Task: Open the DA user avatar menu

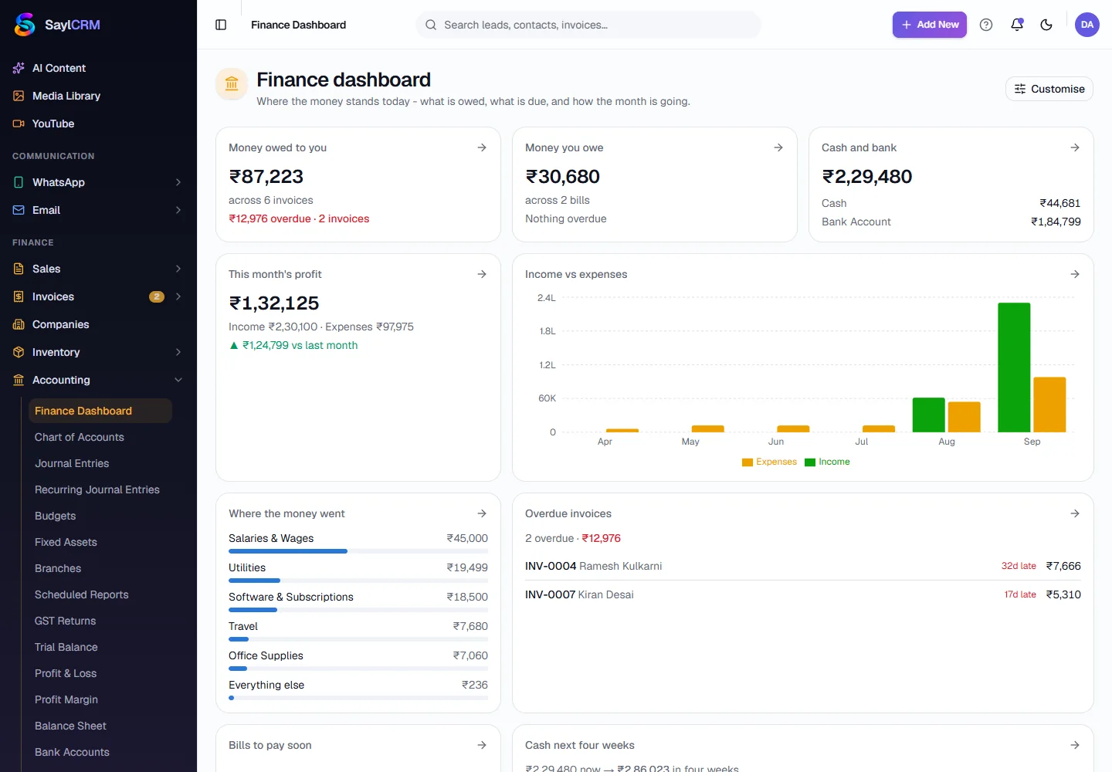Action: point(1087,25)
